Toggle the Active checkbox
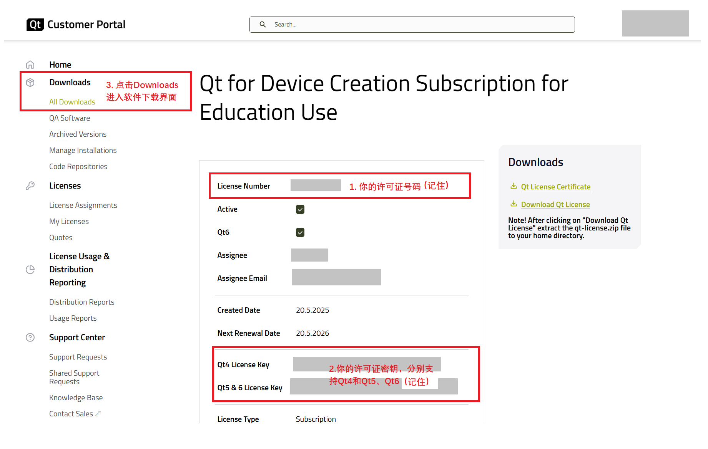708x449 pixels. point(300,209)
